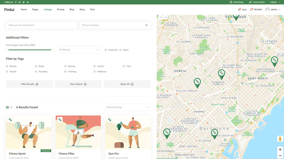
Task: Enable the Featured checkbox
Action: [106, 50]
